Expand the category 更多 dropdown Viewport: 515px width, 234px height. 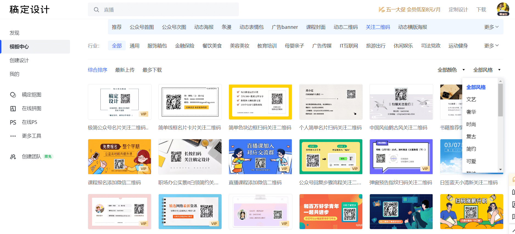click(491, 27)
